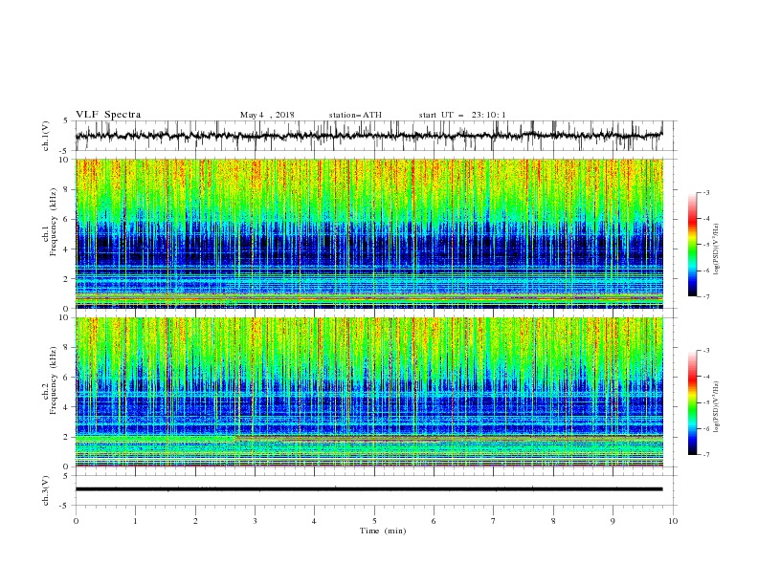
Task: Click time axis tick label "8"
Action: [x=553, y=521]
